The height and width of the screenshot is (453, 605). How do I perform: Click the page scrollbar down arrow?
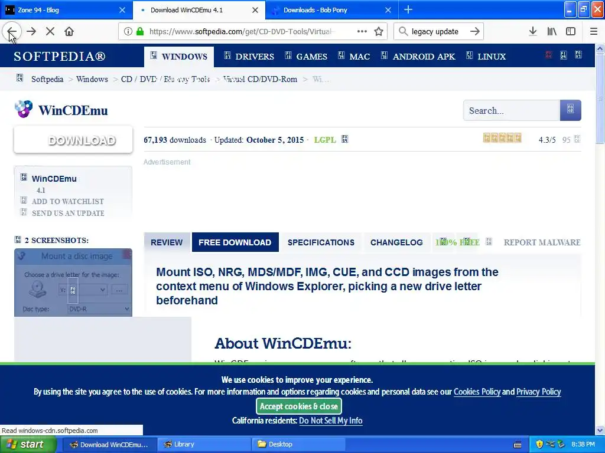pyautogui.click(x=600, y=430)
